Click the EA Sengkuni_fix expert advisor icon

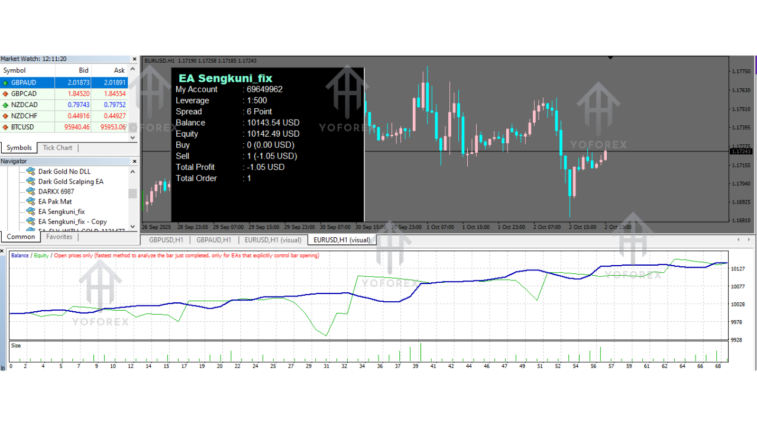click(x=31, y=211)
